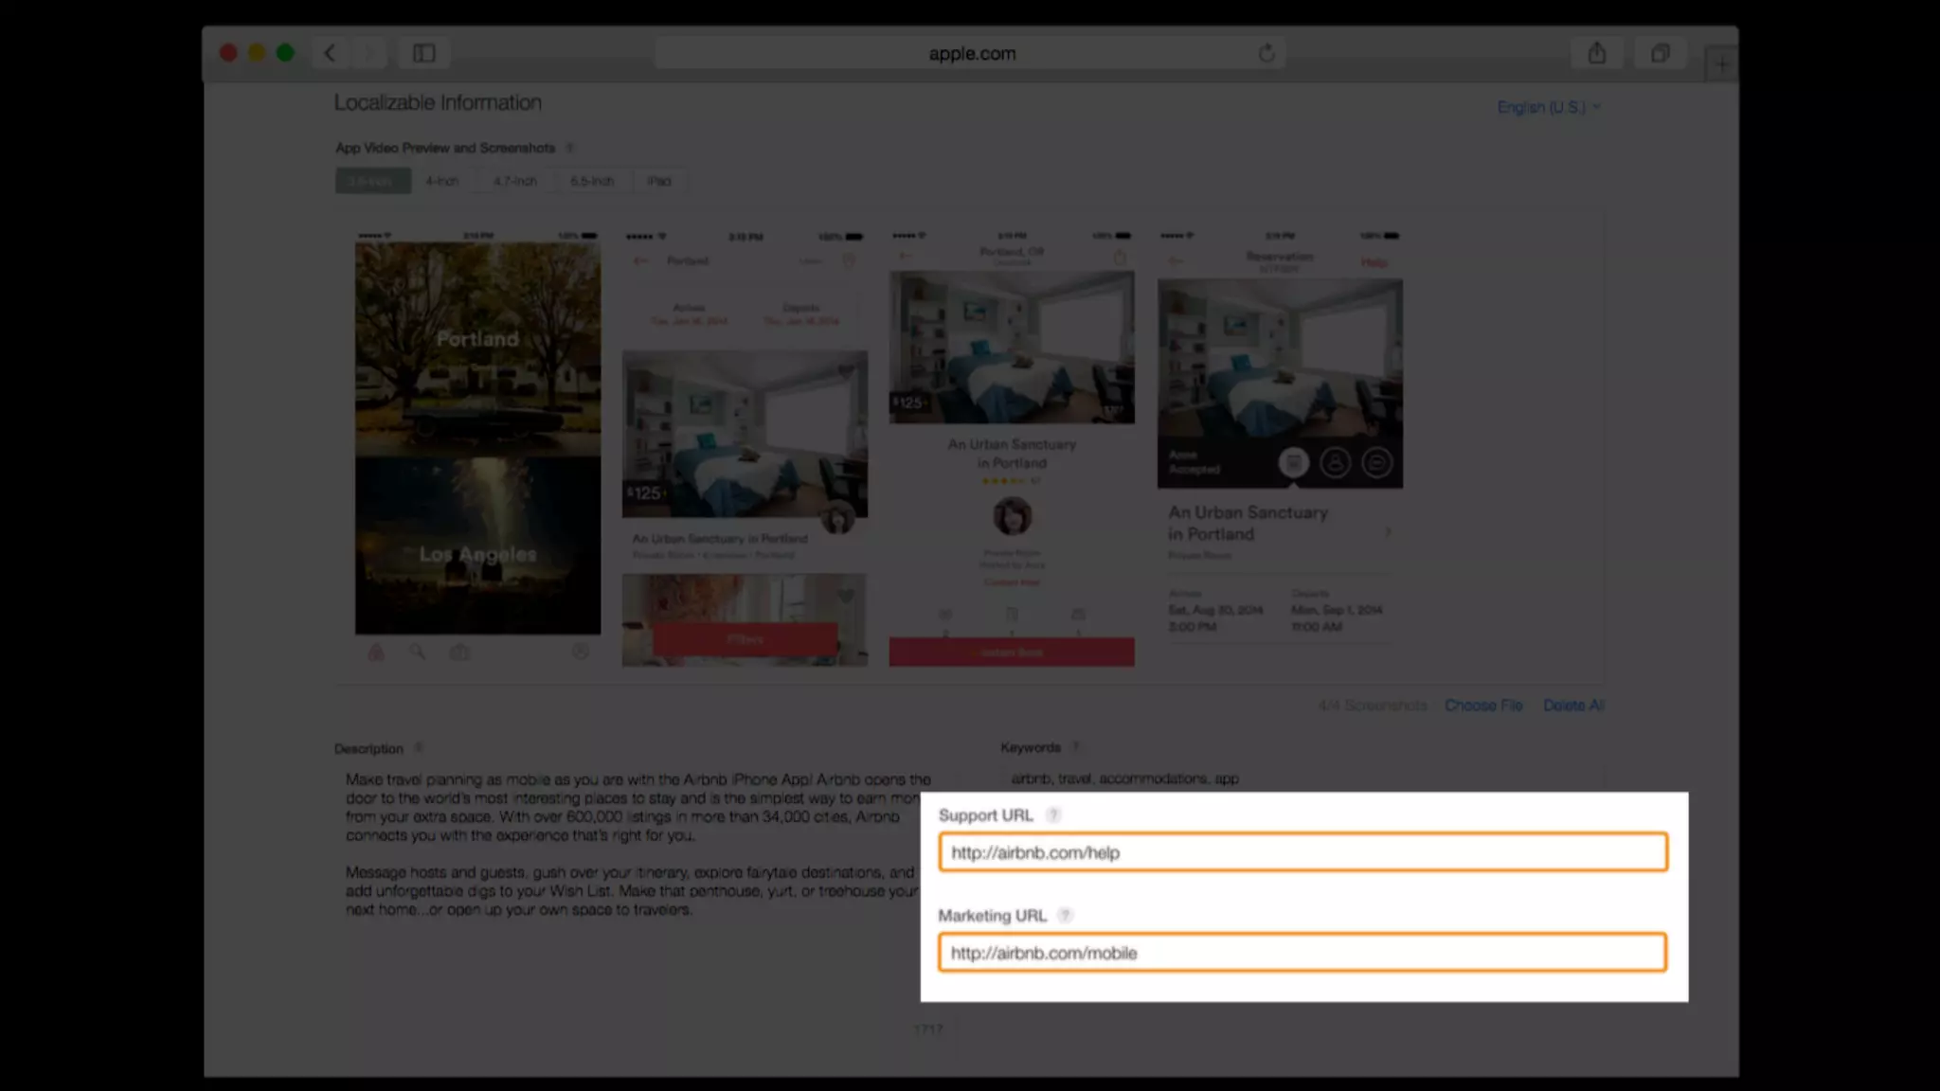1940x1091 pixels.
Task: Click the Marketing URL input field
Action: coord(1302,953)
